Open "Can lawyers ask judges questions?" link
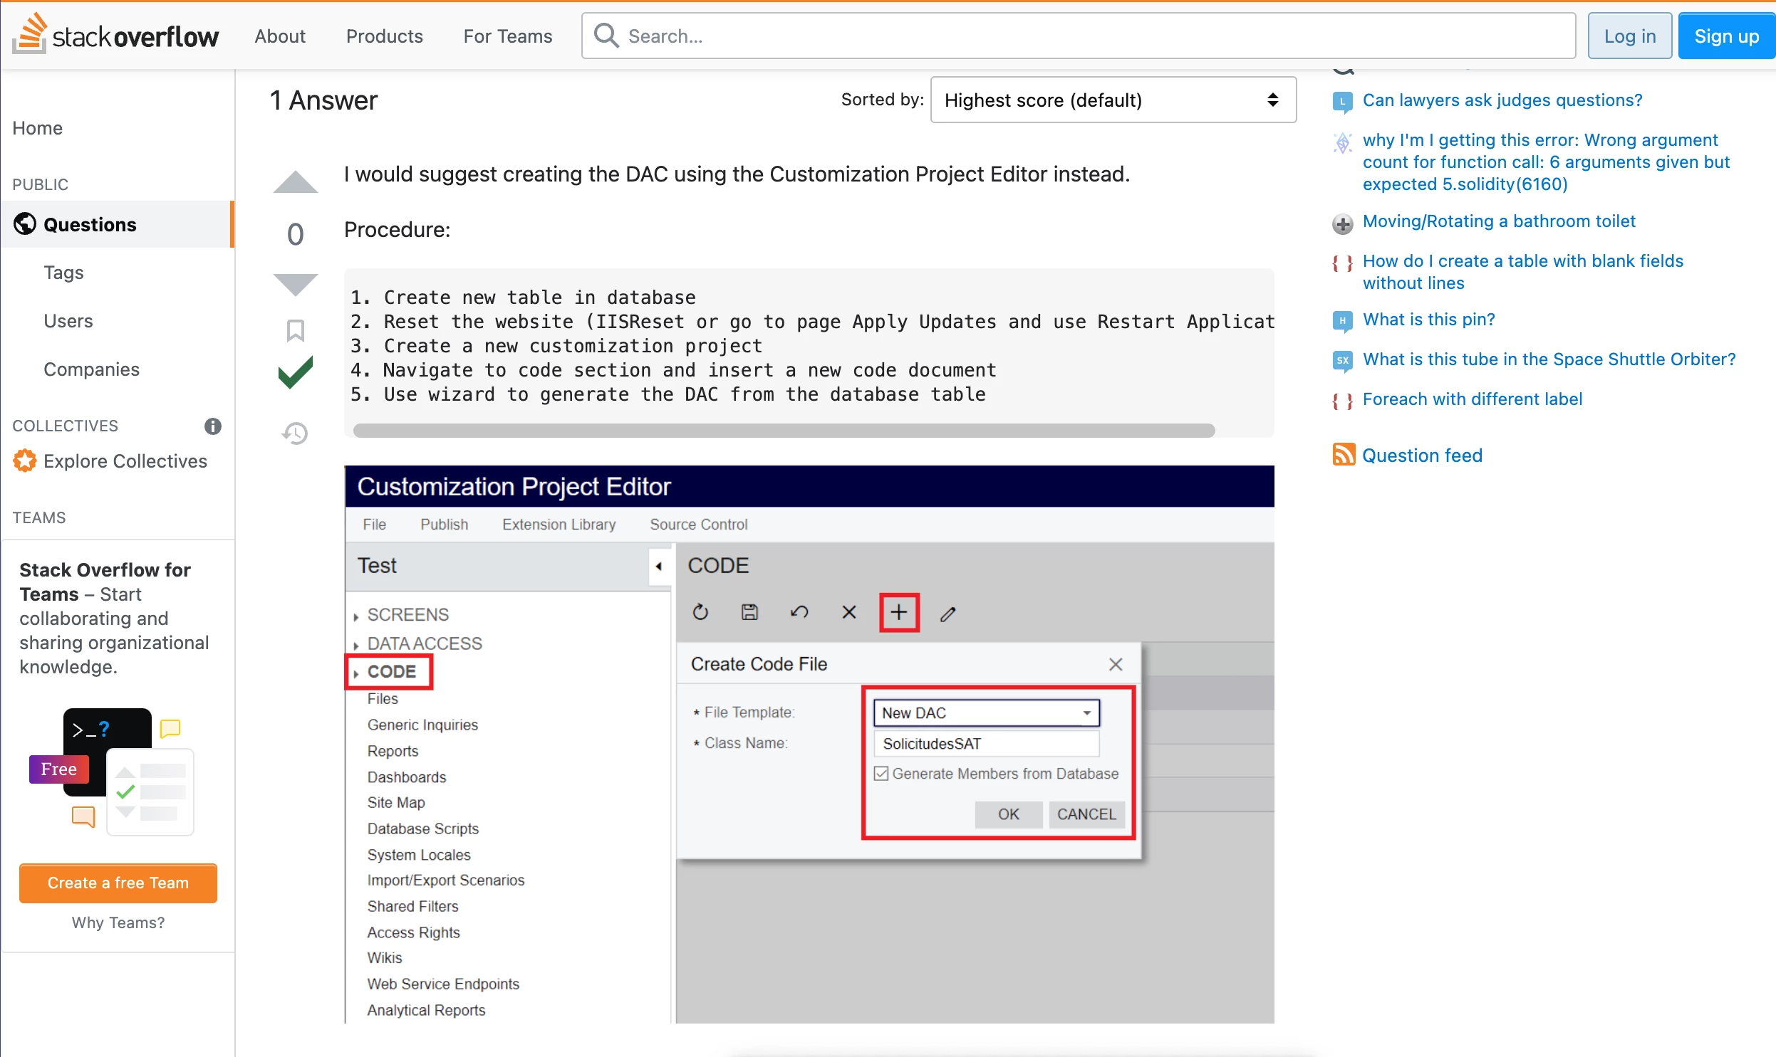The height and width of the screenshot is (1057, 1776). pyautogui.click(x=1502, y=100)
